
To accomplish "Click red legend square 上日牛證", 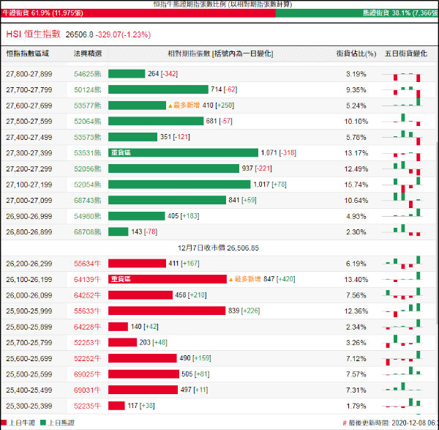I will pos(4,423).
